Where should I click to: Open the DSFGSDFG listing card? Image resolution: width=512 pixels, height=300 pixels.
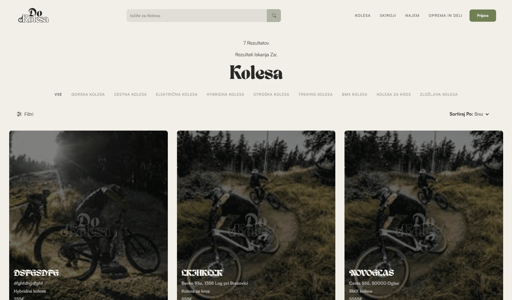point(88,215)
